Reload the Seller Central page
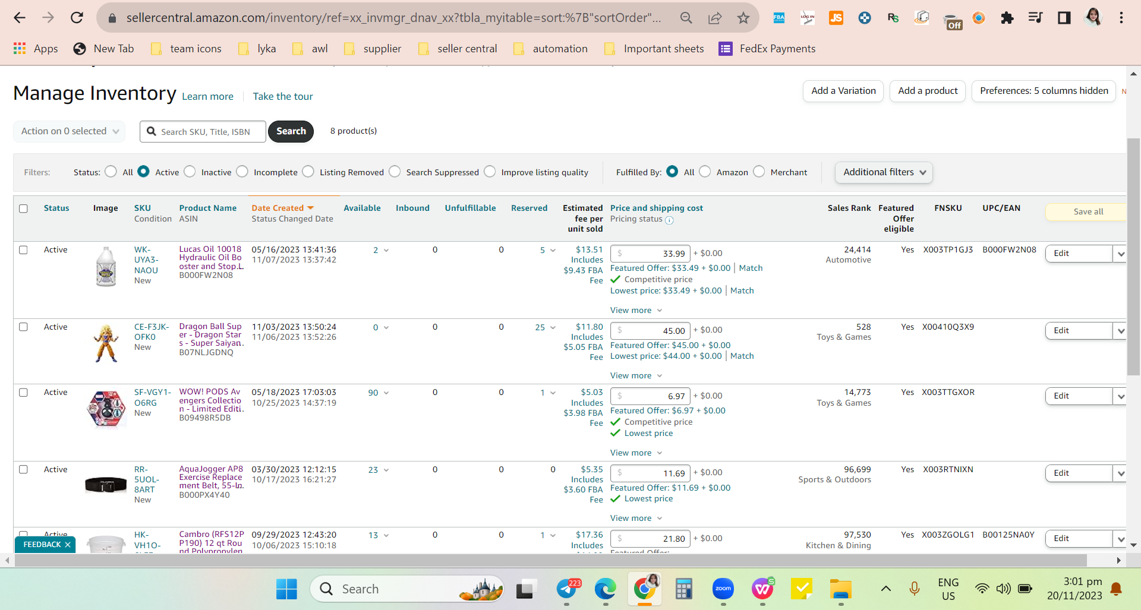Screen dimensions: 1141x610 click(77, 18)
